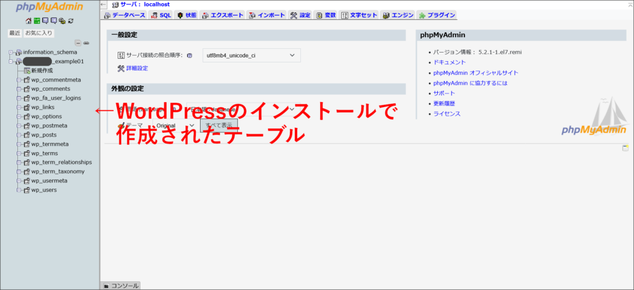The height and width of the screenshot is (290, 634).
Task: Expand the information_schema database node
Action: (11, 53)
